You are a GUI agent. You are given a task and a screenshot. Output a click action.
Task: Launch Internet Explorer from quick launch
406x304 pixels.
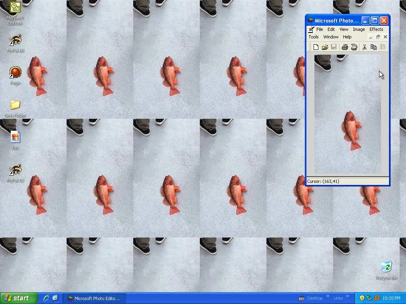pos(46,298)
